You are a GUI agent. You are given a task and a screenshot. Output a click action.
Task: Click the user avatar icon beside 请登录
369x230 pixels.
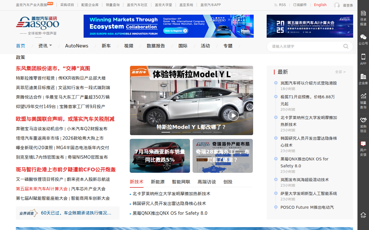[x=337, y=5]
